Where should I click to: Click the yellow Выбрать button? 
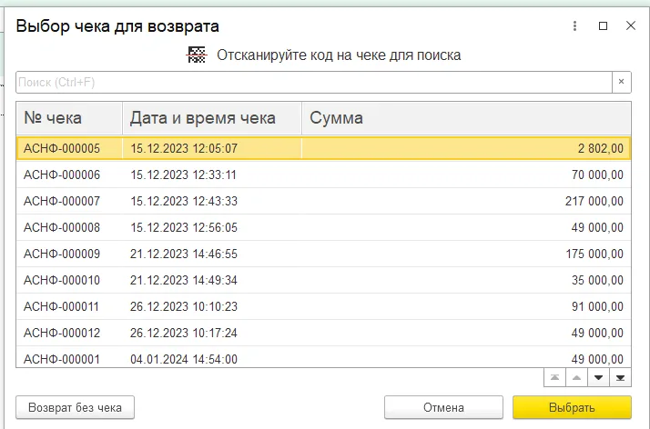tap(572, 407)
